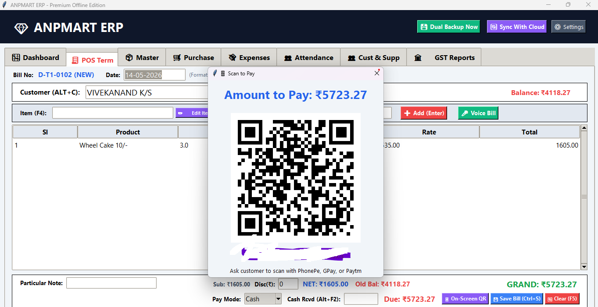Click Sync With Cloud button
598x307 pixels.
[x=517, y=27]
